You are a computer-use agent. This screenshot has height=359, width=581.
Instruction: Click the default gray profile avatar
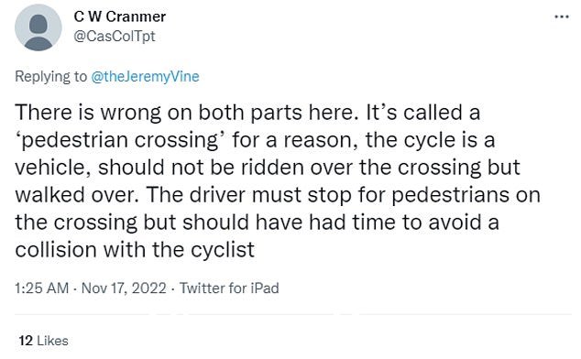(x=38, y=27)
